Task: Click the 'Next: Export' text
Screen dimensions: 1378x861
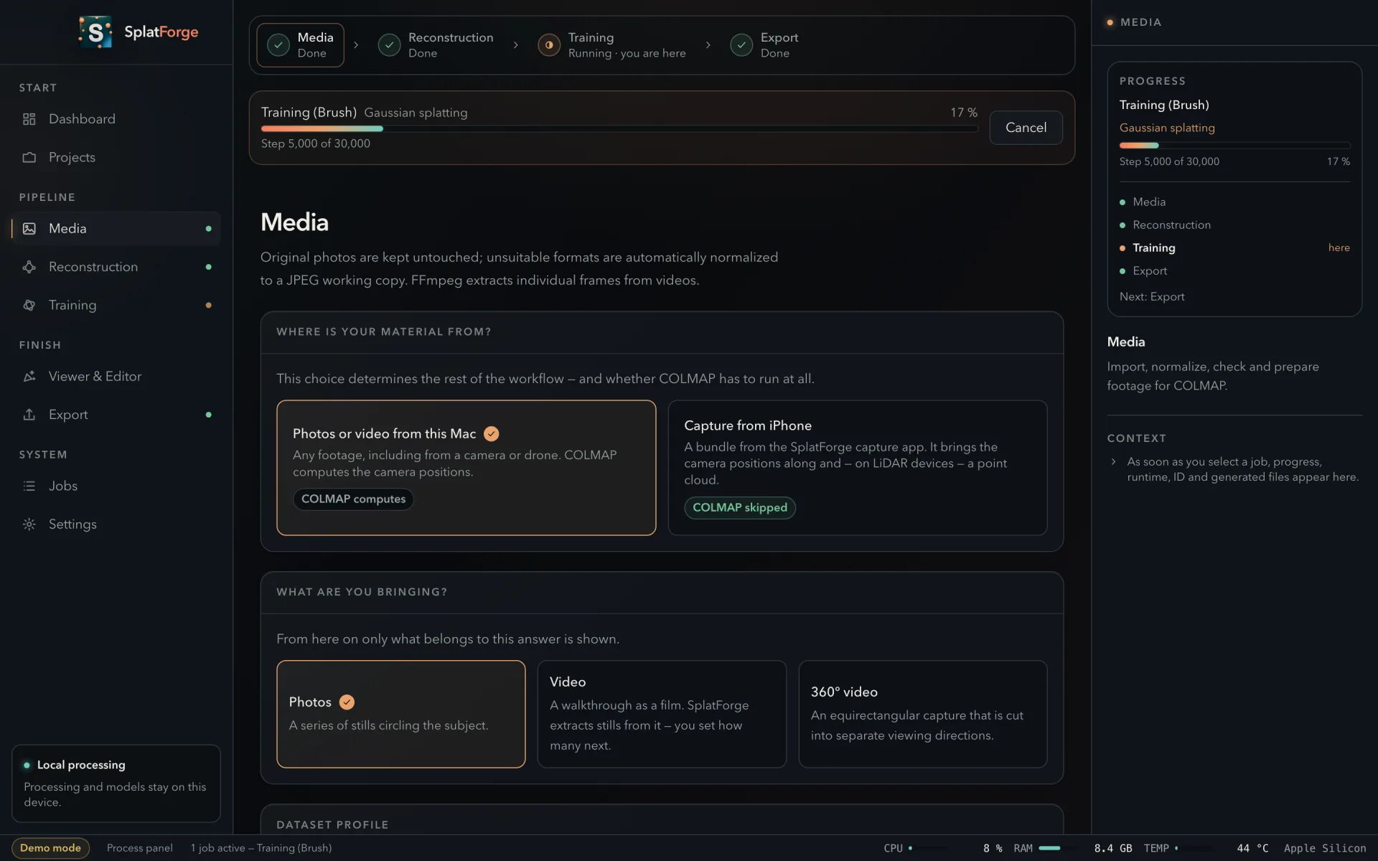Action: [1152, 296]
